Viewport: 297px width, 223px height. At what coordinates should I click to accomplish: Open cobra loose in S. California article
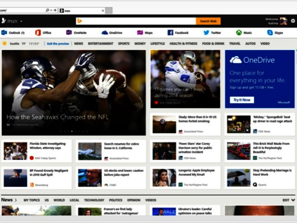click(111, 151)
